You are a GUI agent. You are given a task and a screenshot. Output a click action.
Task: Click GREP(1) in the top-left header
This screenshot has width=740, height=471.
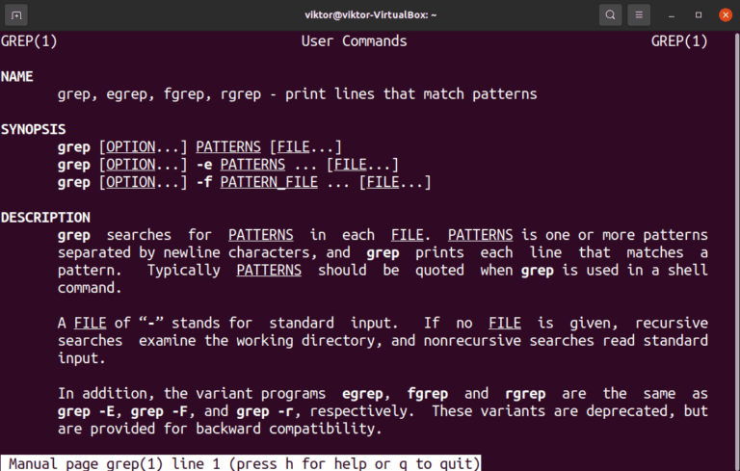29,41
